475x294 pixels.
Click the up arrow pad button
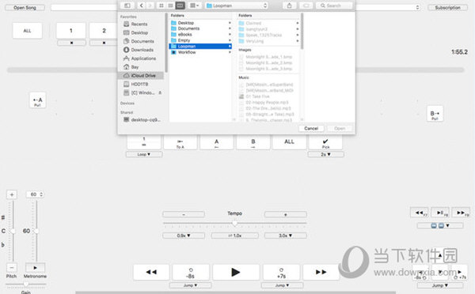440,256
